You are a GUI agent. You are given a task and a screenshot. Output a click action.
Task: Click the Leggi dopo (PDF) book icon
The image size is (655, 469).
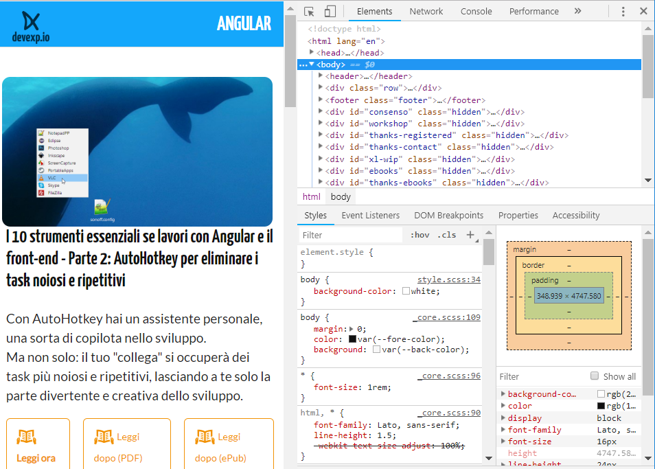104,437
